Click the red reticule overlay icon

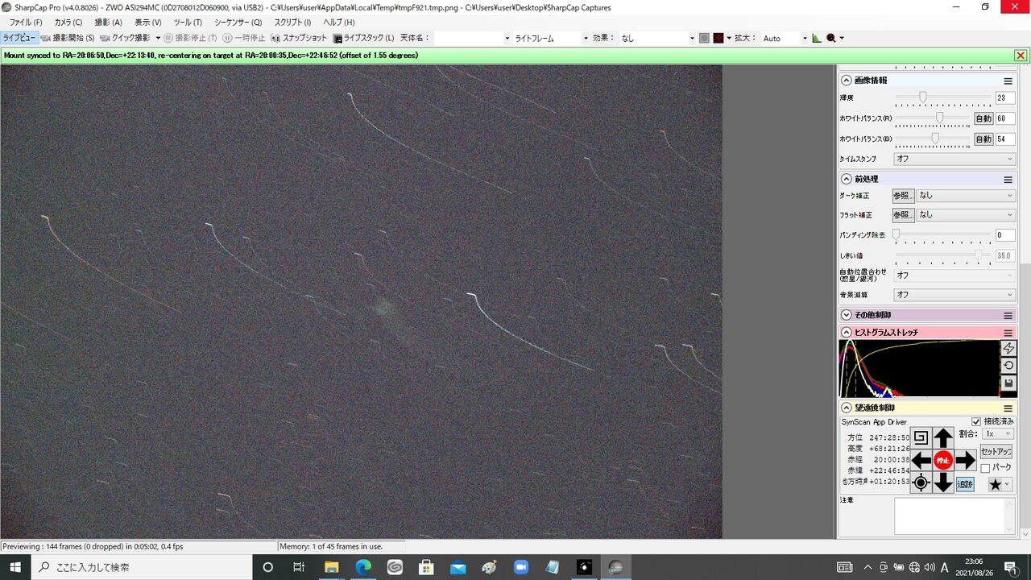718,38
